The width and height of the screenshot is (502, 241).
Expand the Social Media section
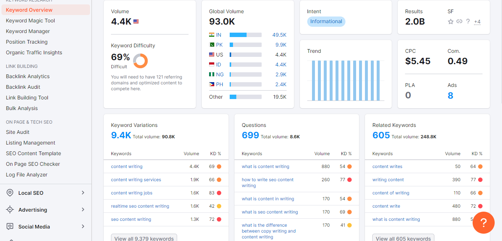[x=83, y=226]
